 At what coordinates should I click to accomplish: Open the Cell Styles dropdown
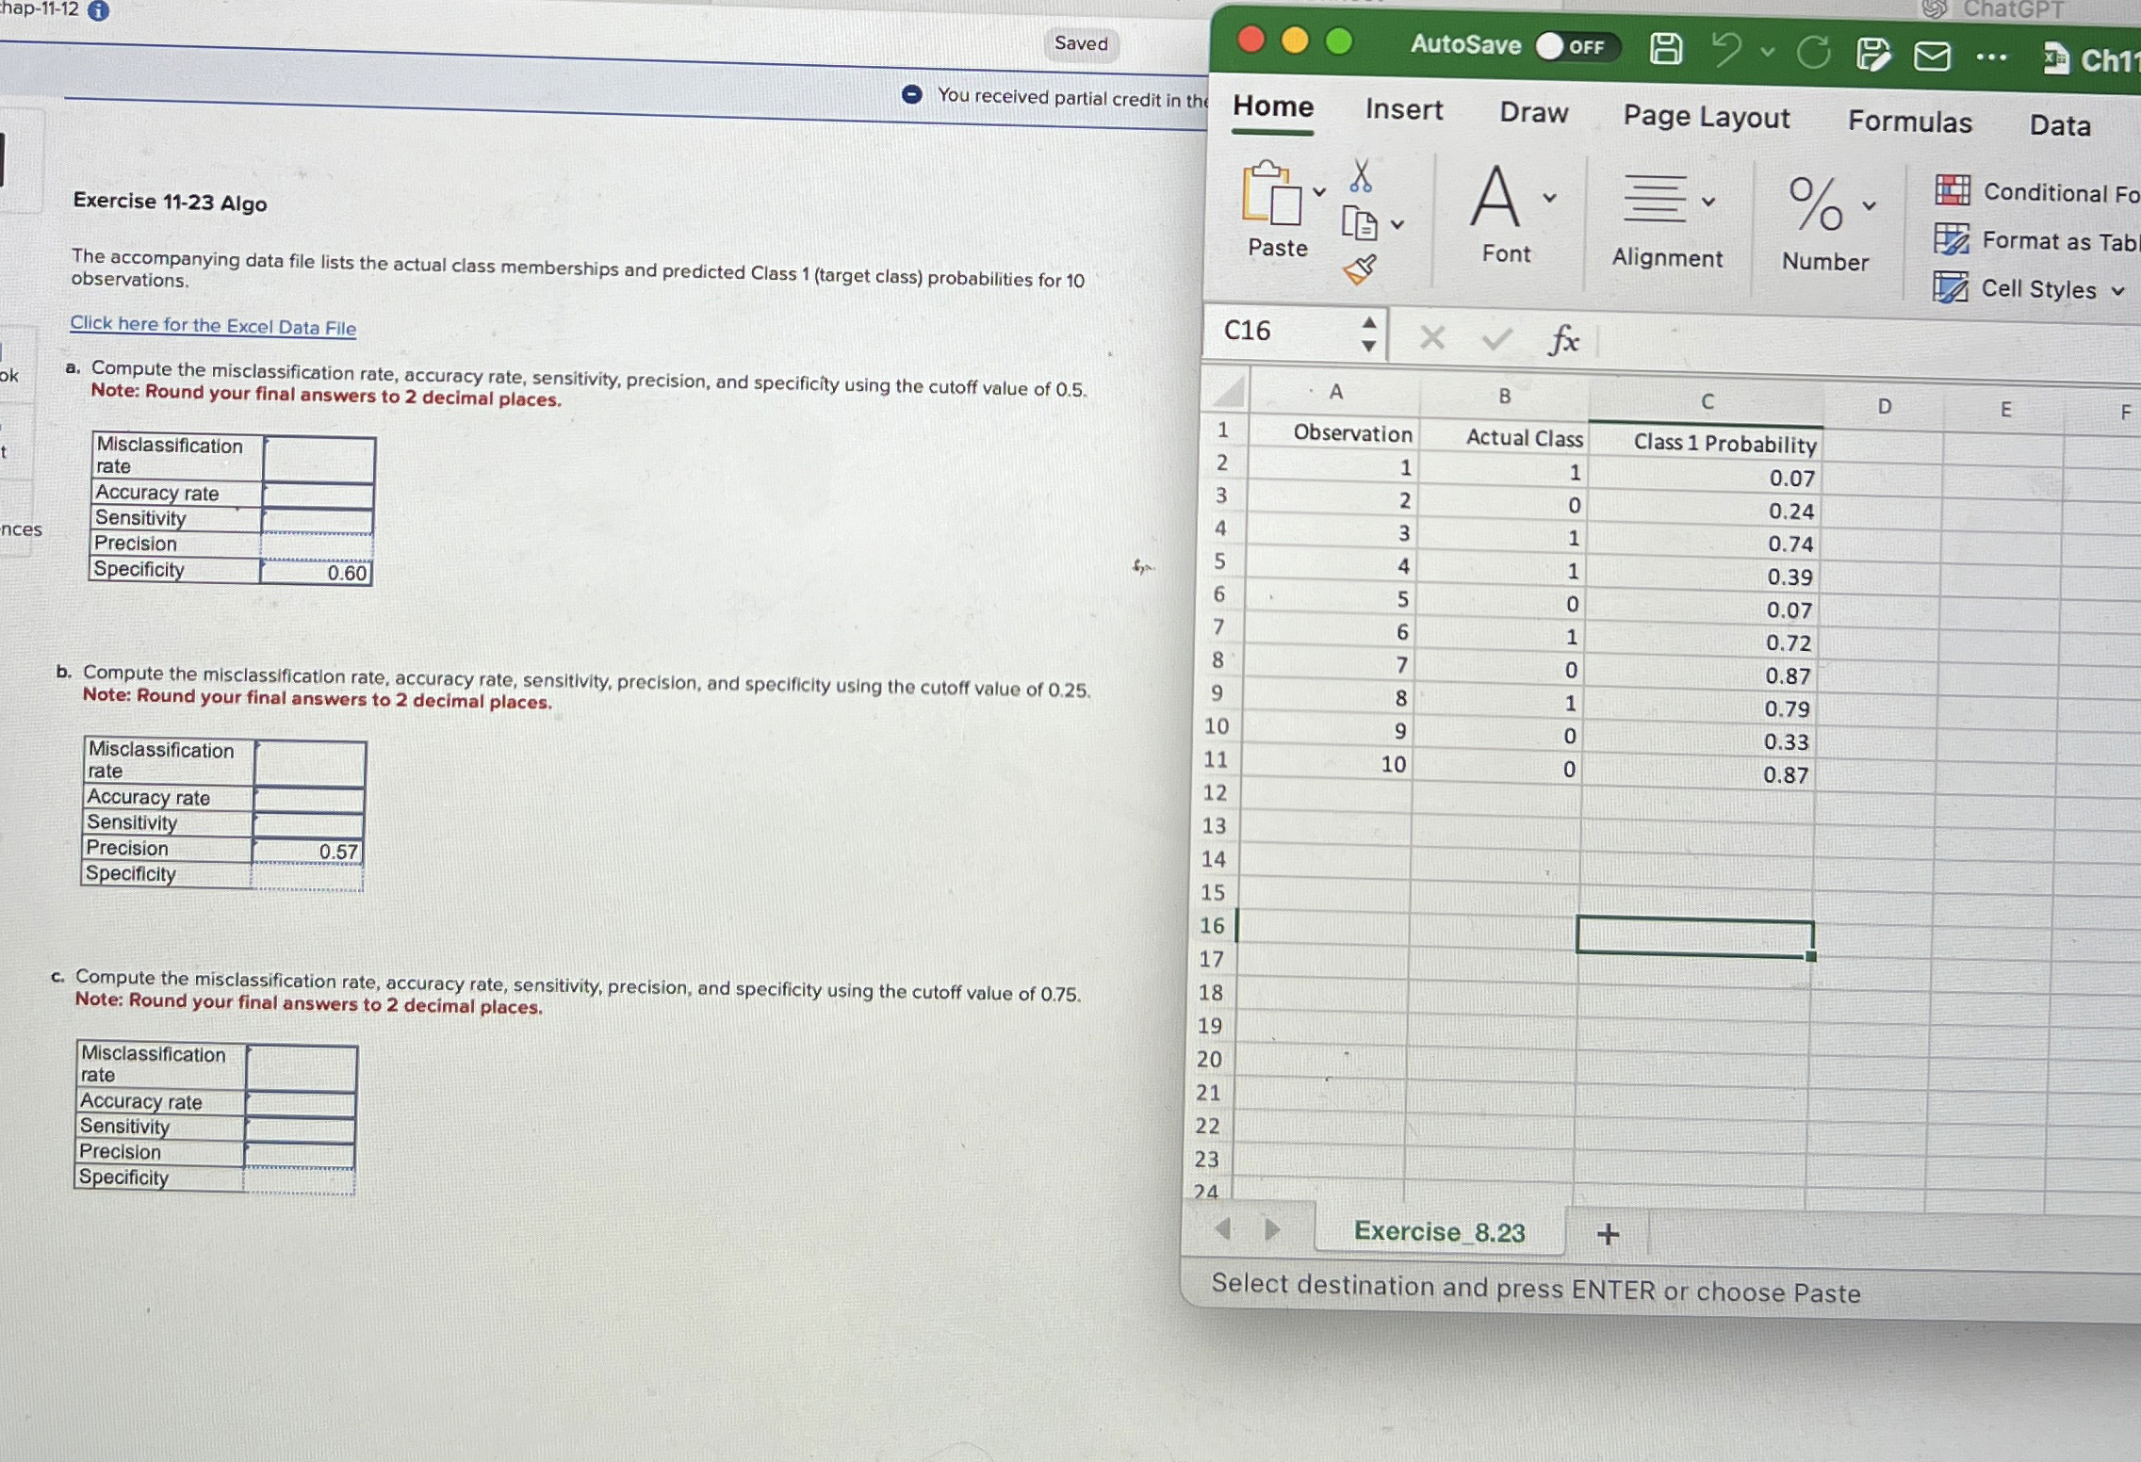[2029, 288]
